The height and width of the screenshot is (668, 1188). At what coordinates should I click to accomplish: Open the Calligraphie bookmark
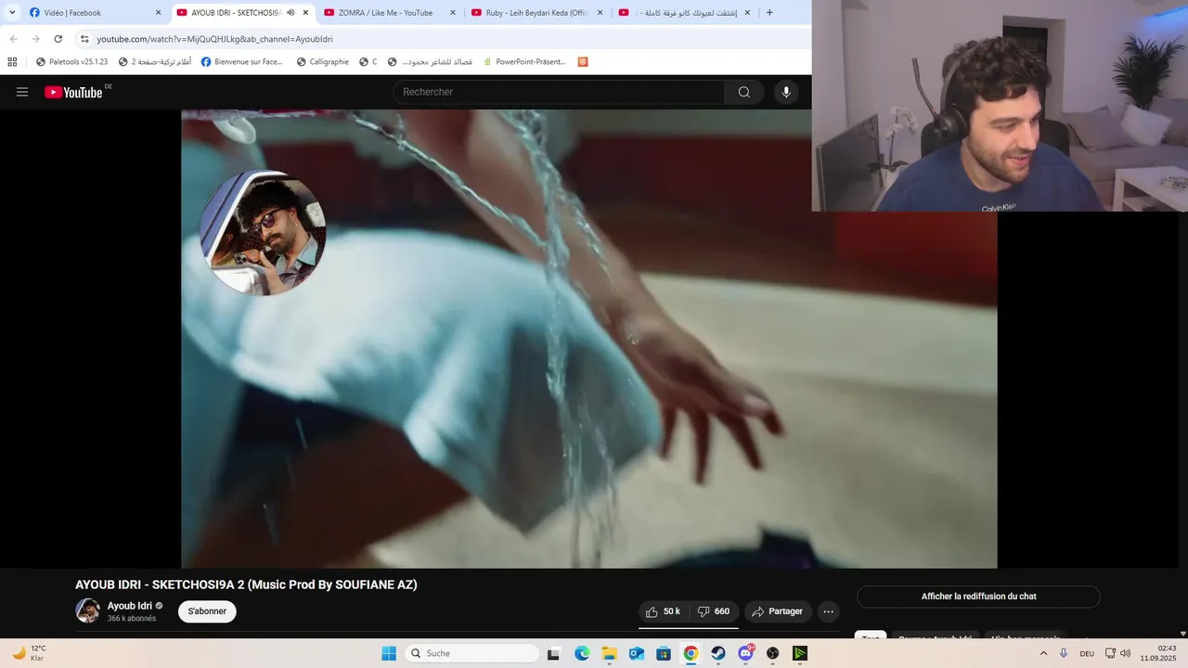[x=322, y=62]
